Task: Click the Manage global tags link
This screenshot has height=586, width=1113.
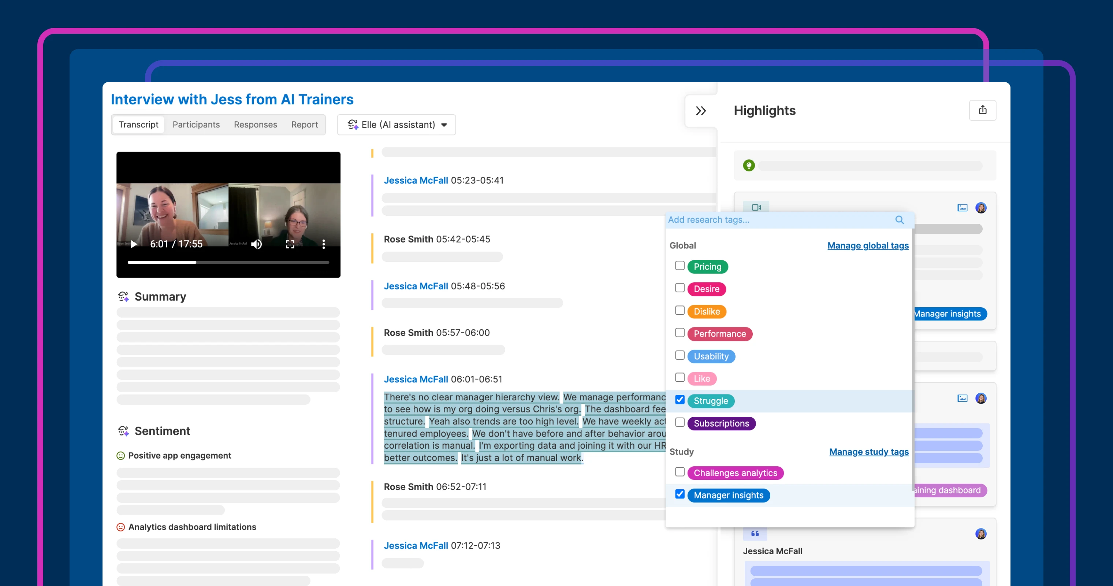Action: pyautogui.click(x=868, y=245)
